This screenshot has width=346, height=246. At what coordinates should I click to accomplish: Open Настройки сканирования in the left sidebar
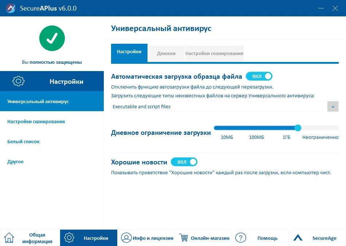[36, 121]
